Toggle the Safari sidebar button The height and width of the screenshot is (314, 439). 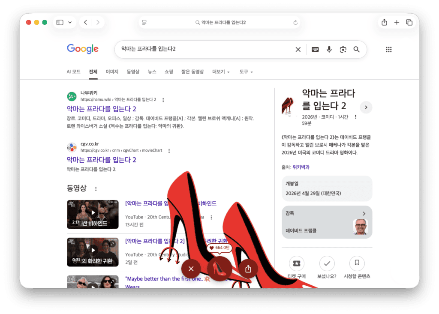pyautogui.click(x=60, y=22)
